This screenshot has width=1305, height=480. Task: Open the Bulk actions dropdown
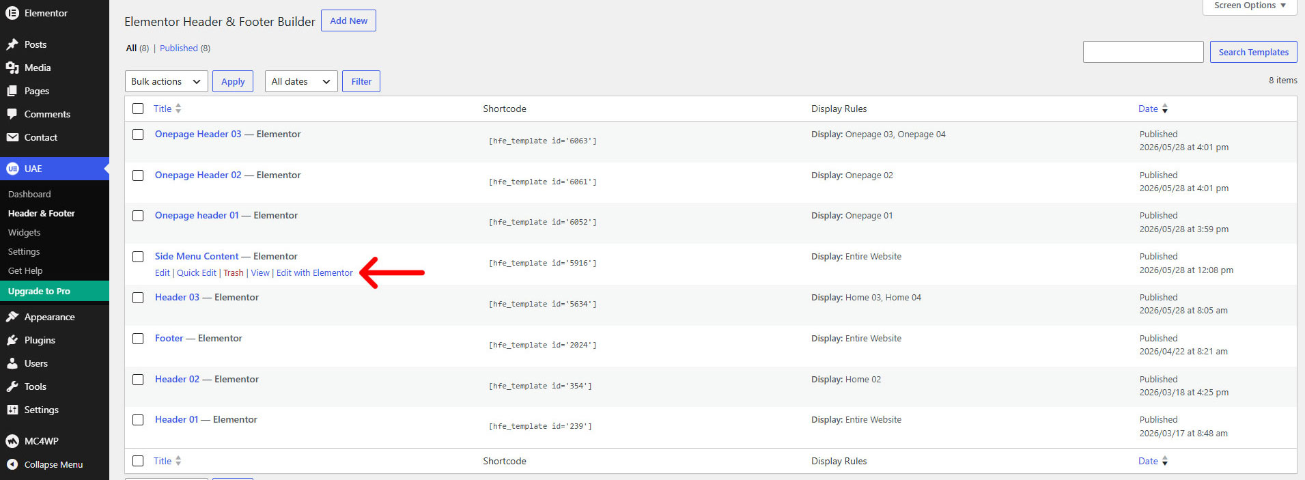(166, 81)
